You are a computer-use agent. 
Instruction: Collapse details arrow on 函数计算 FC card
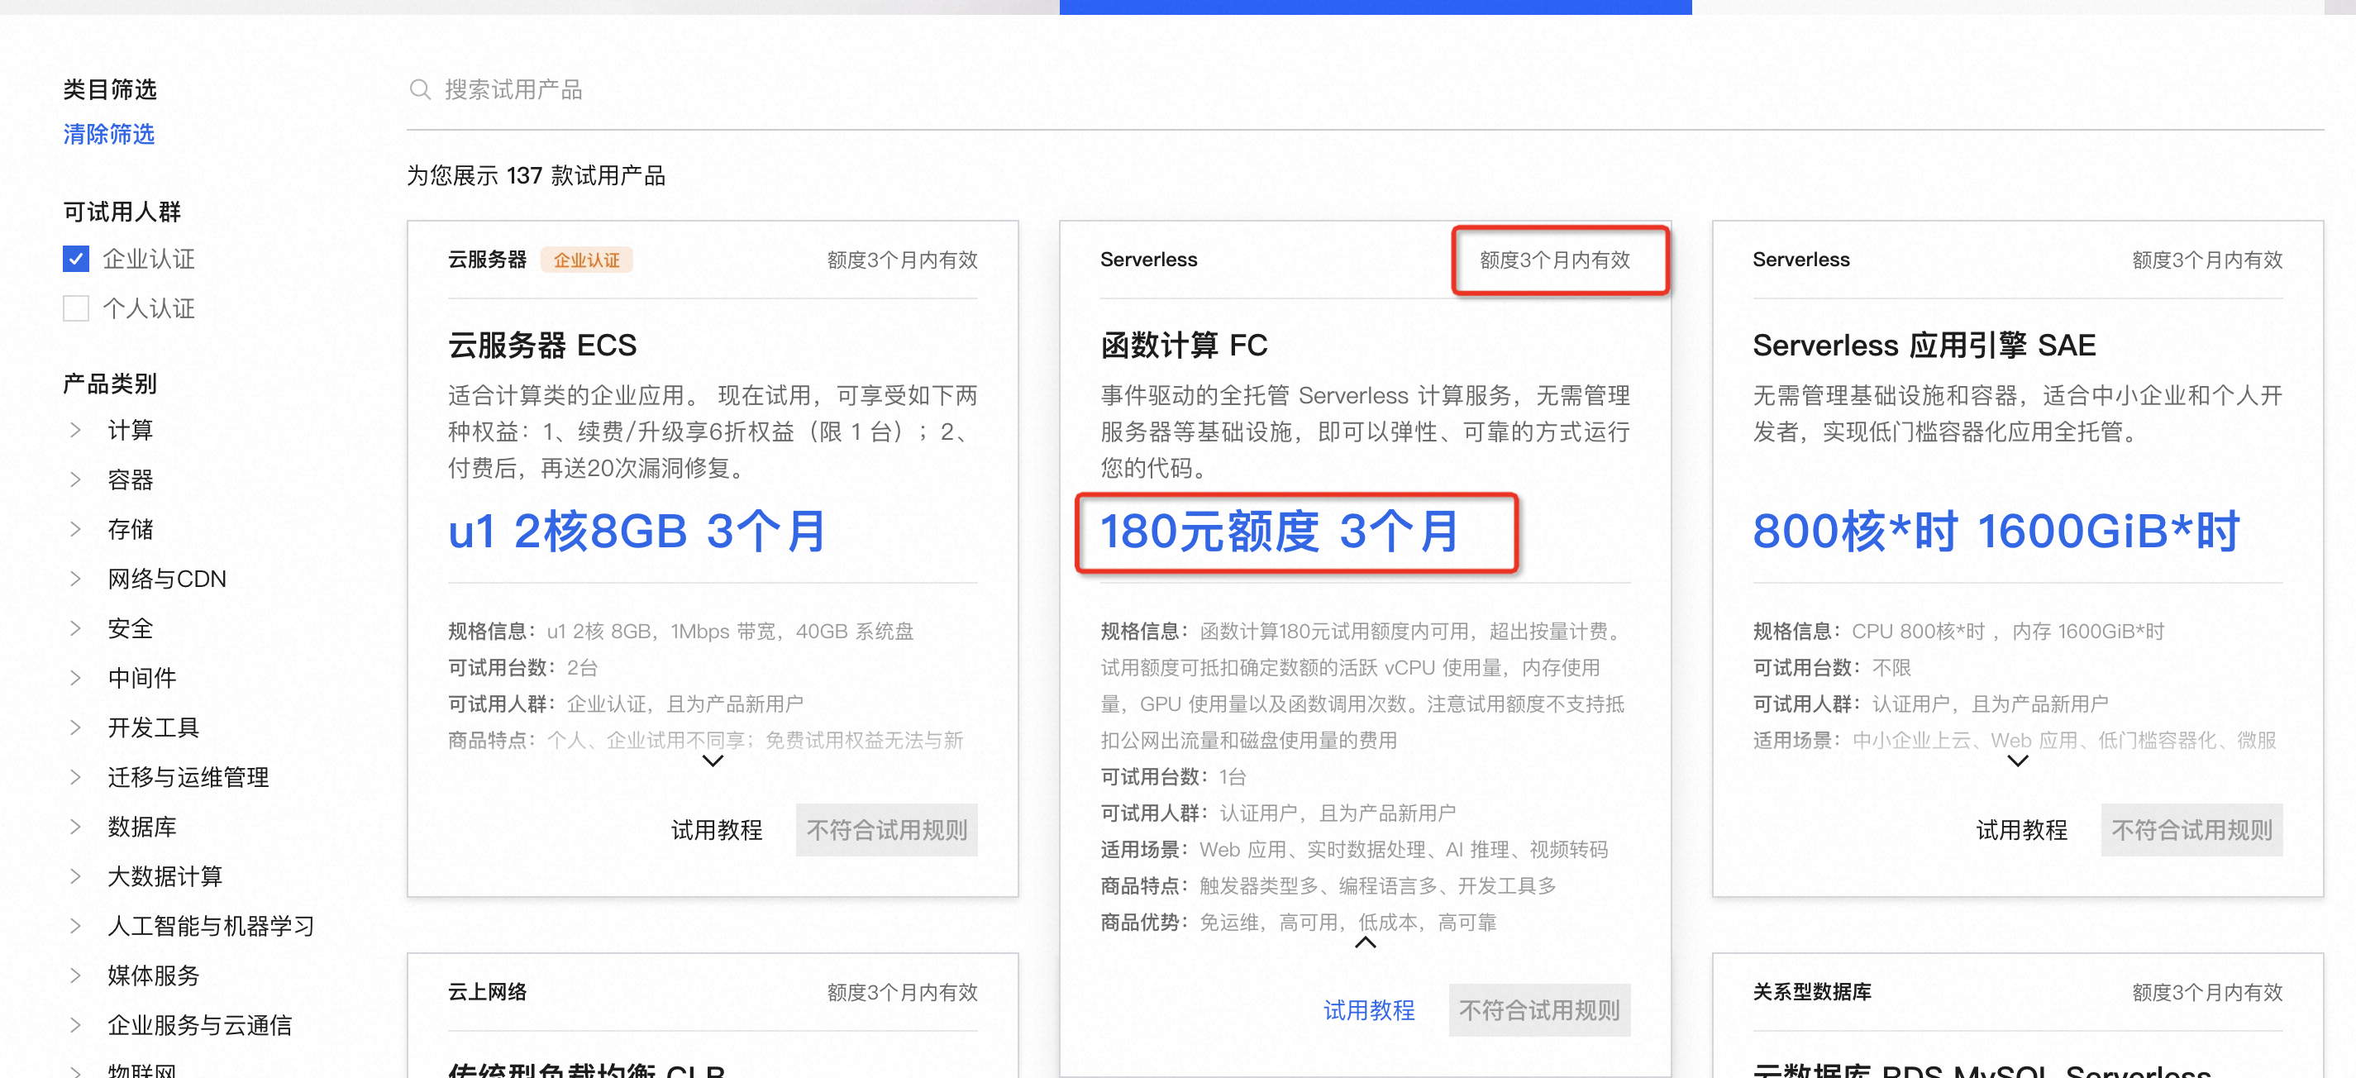click(1365, 942)
